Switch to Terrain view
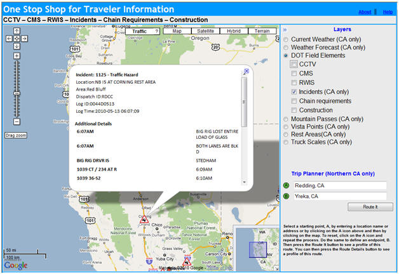The image size is (399, 274). point(262,31)
